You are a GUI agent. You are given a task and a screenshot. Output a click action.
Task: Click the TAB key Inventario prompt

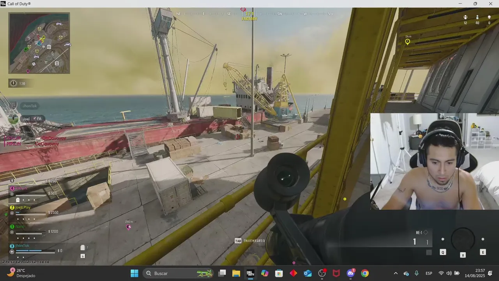(x=250, y=241)
